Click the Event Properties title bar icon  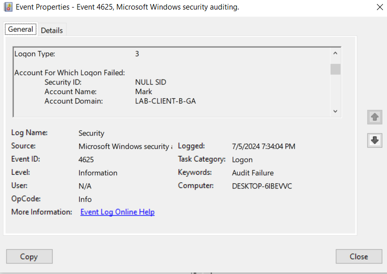point(8,7)
